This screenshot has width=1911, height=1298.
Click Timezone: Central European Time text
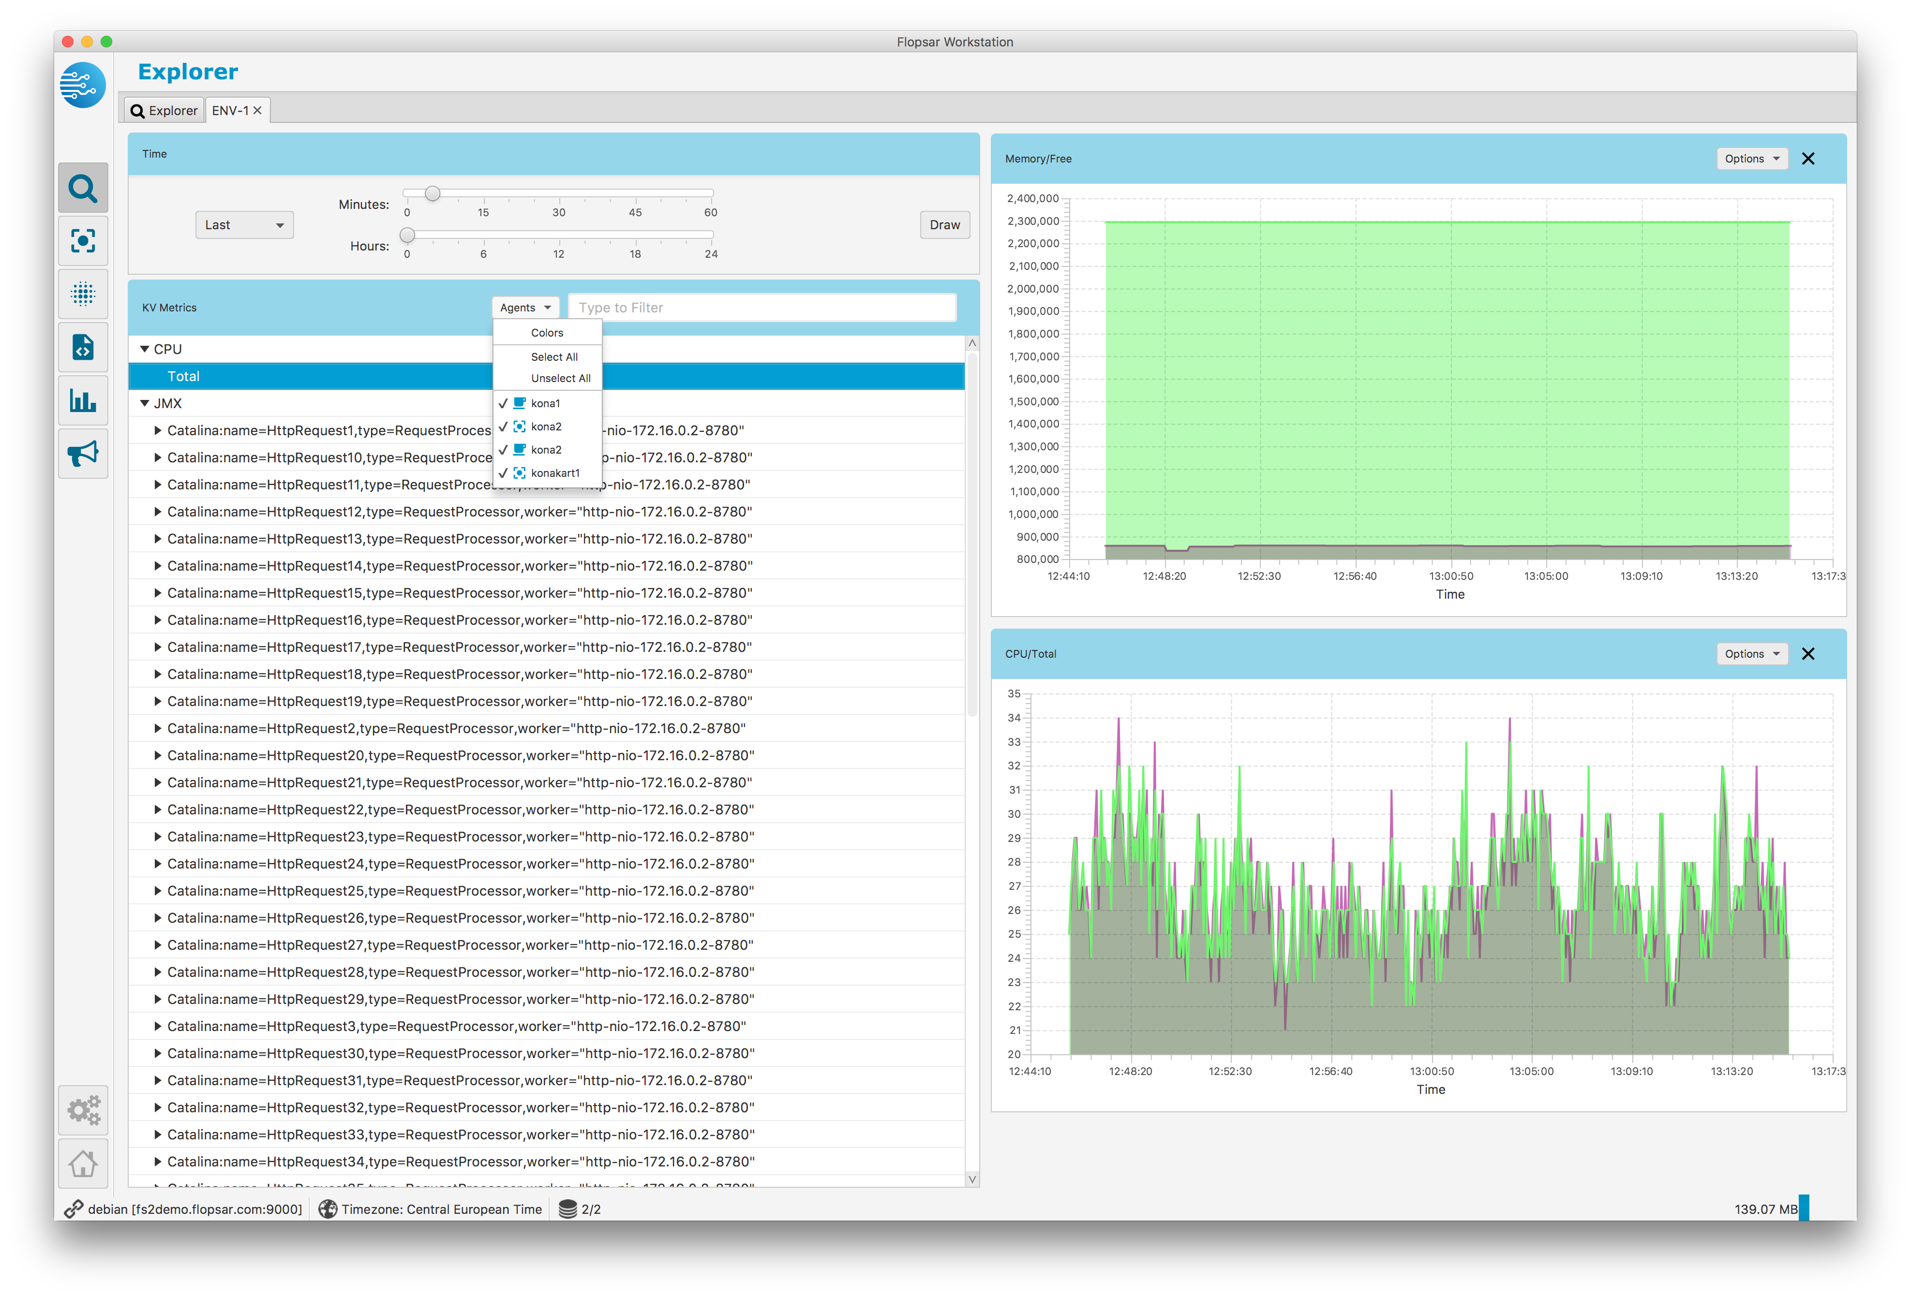pos(442,1209)
